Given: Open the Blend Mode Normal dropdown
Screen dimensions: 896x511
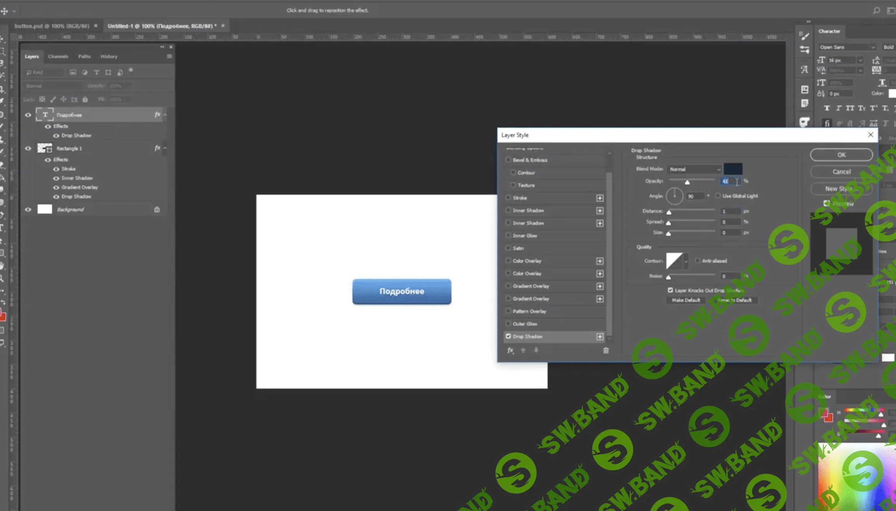Looking at the screenshot, I should (694, 169).
